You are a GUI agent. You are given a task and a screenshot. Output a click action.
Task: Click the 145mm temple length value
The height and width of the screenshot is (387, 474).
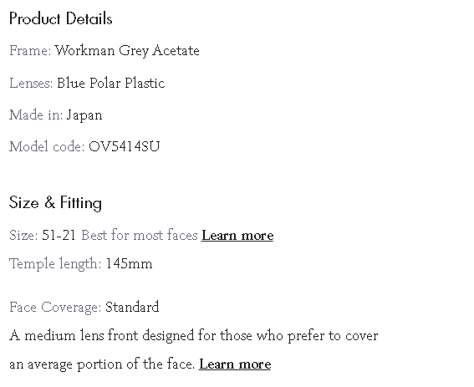pyautogui.click(x=129, y=264)
